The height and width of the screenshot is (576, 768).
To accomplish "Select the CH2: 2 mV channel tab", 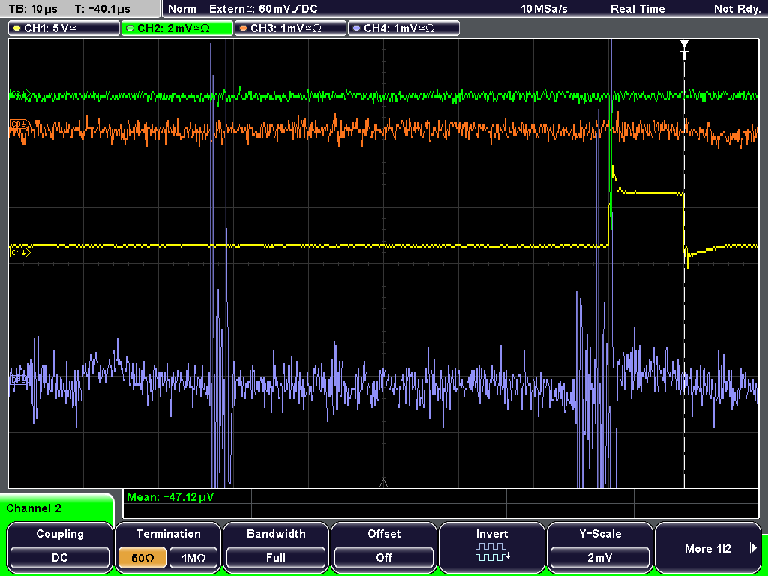I will pos(177,28).
